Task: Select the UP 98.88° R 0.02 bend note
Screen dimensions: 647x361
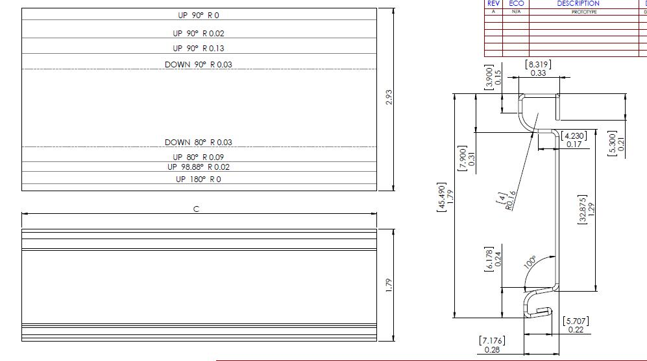Action: point(199,167)
